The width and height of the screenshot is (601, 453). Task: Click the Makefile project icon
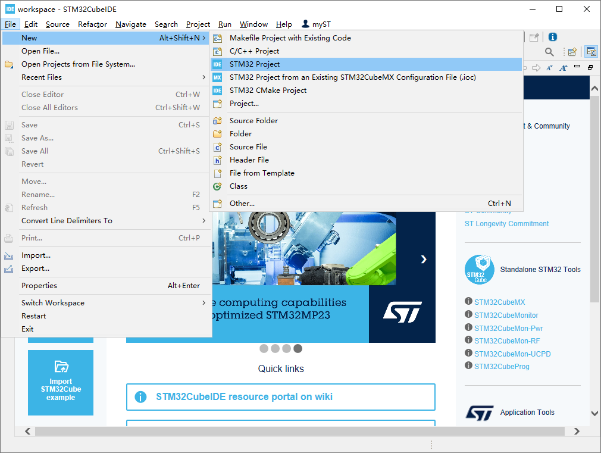point(217,38)
